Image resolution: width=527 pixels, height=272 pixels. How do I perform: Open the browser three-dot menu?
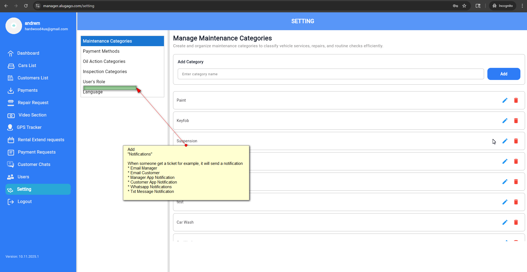point(522,6)
